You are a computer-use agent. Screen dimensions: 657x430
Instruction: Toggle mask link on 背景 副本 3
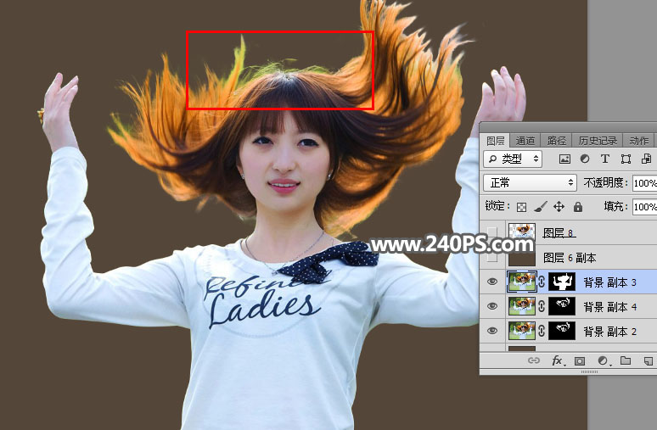coord(542,282)
